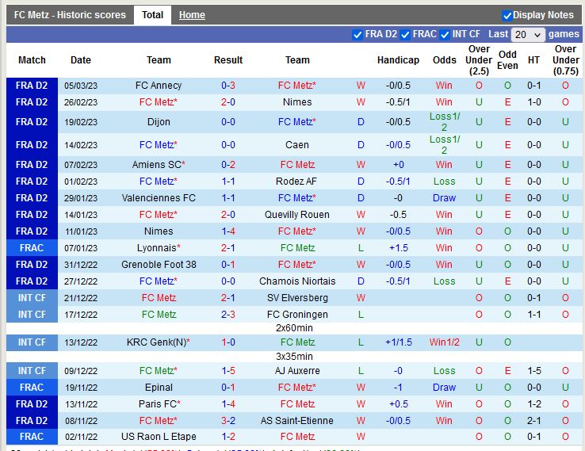
Task: Click the 0-3 result against FC Annecy
Action: [x=228, y=86]
